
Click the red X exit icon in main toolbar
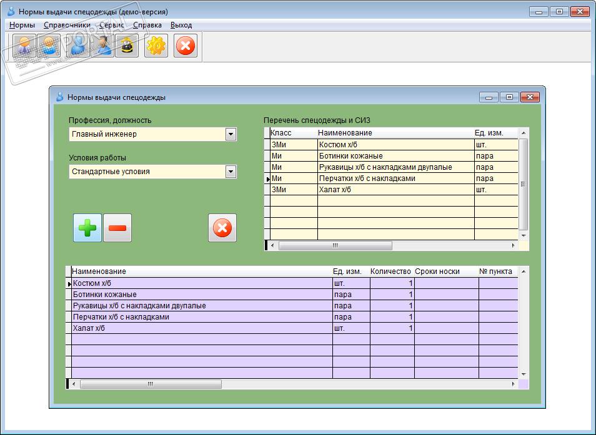click(186, 46)
